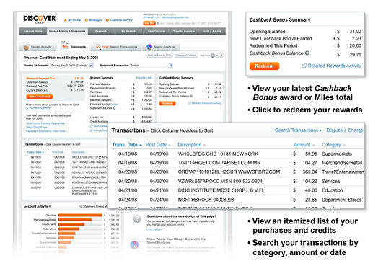Select the largest Text Size icon
This screenshot has width=391, height=266.
(x=221, y=56)
